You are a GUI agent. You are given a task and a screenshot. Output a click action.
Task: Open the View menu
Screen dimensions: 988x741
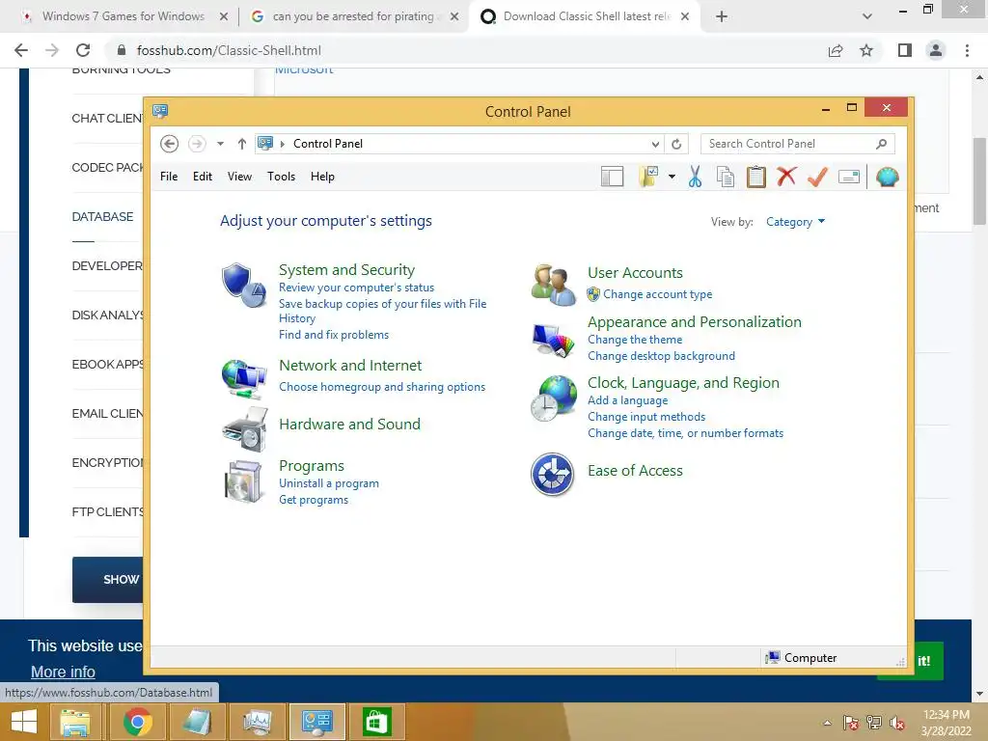point(239,177)
